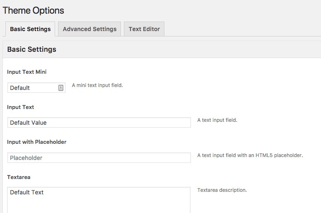Select the Basic Settings tab
This screenshot has width=321, height=213.
(x=30, y=29)
